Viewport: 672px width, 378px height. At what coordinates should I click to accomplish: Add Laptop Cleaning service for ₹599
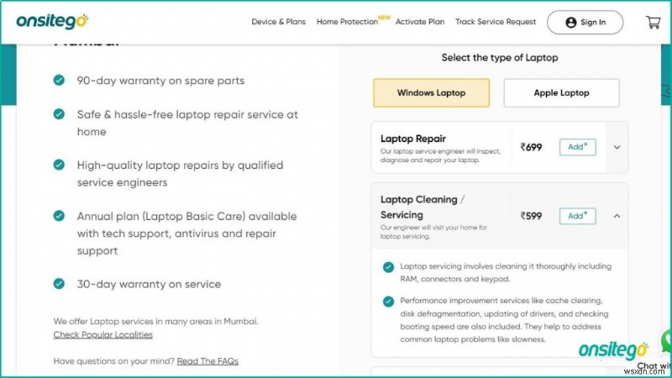click(x=577, y=216)
